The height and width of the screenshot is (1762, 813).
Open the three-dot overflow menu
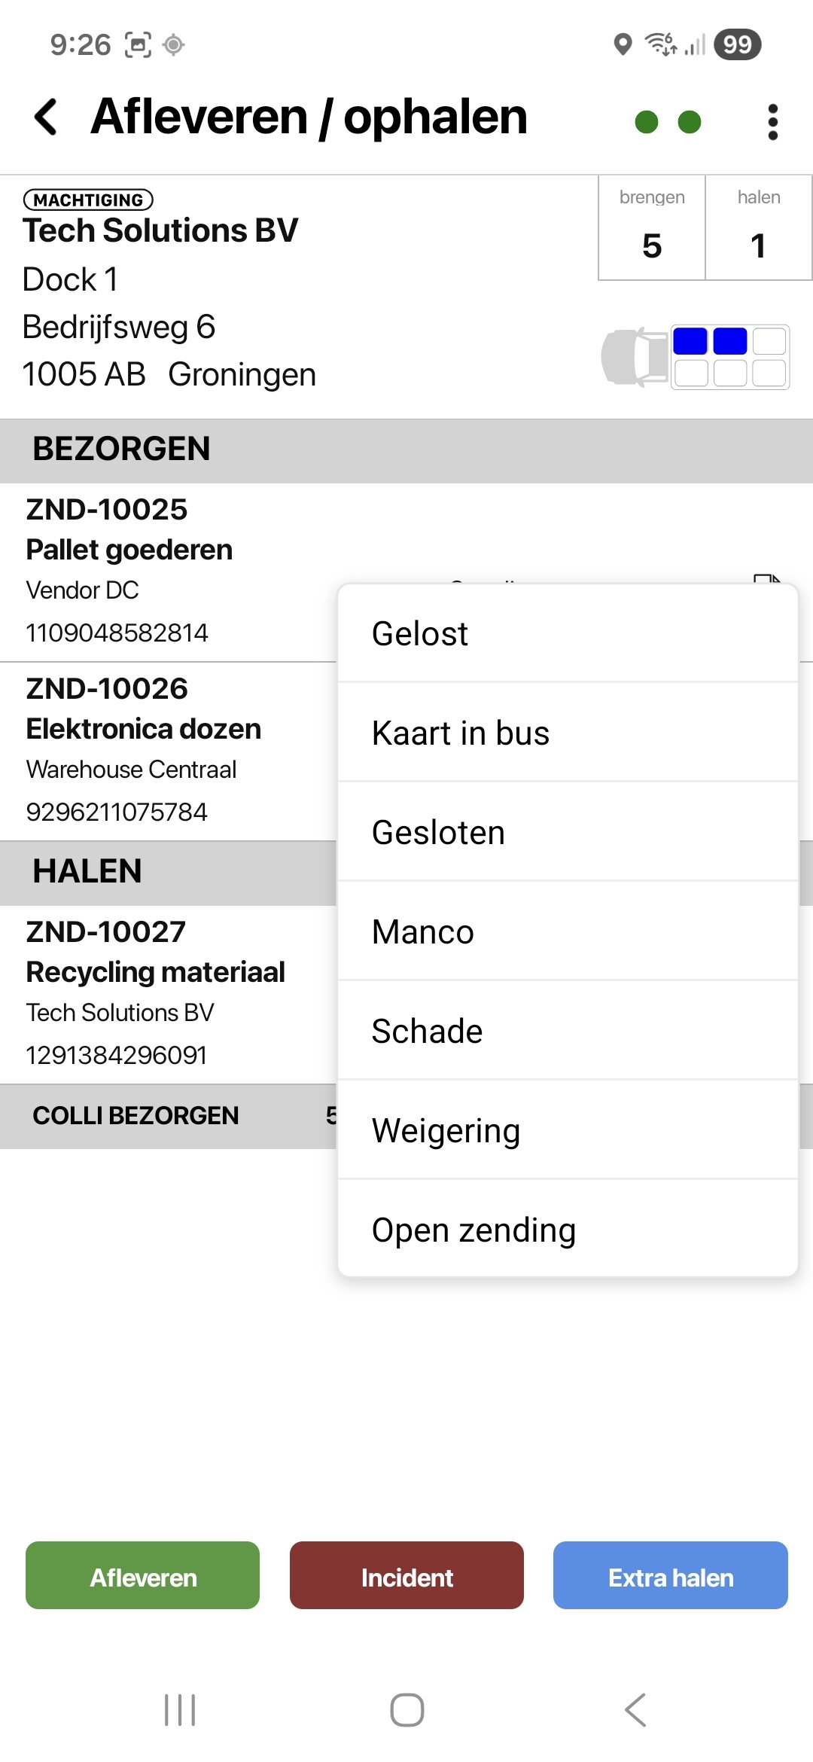tap(772, 120)
